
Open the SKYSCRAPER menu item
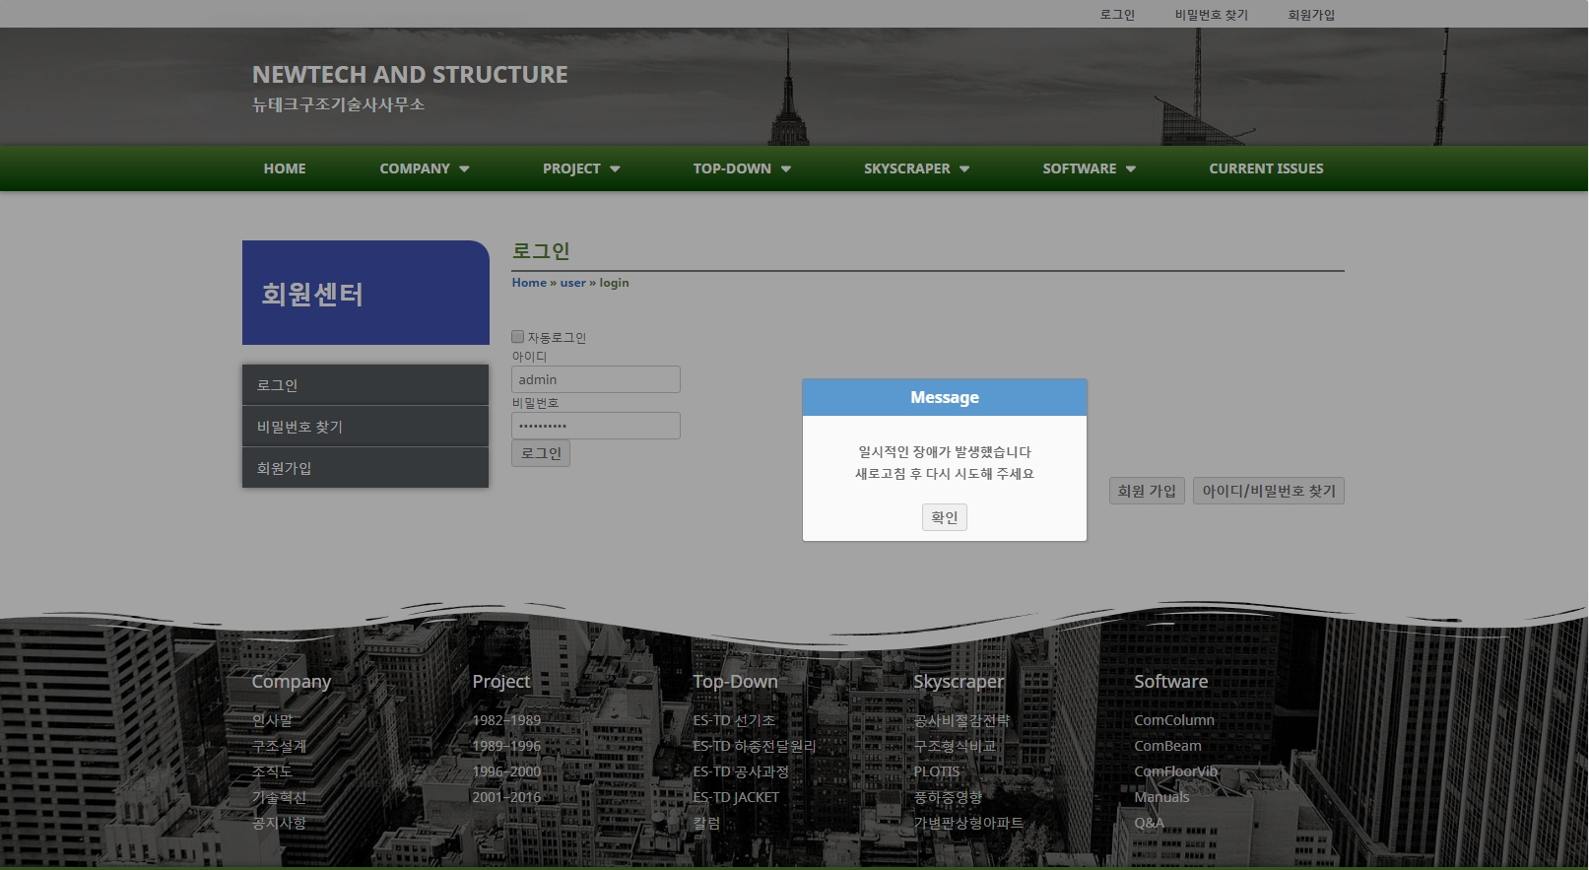pos(907,168)
